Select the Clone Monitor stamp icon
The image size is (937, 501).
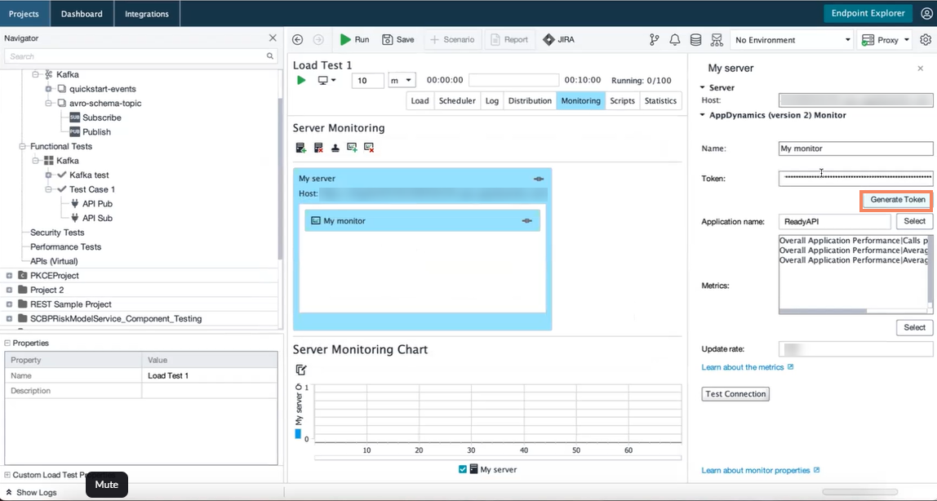click(335, 148)
